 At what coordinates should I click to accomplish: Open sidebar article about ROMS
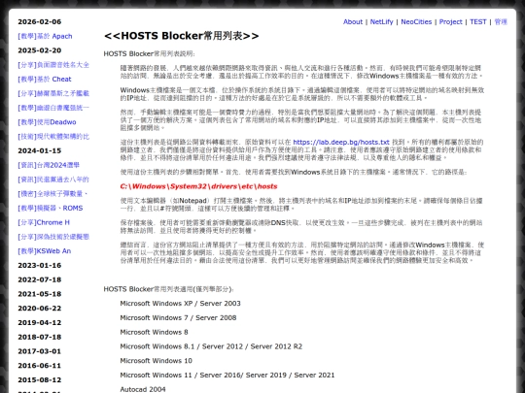[51, 209]
